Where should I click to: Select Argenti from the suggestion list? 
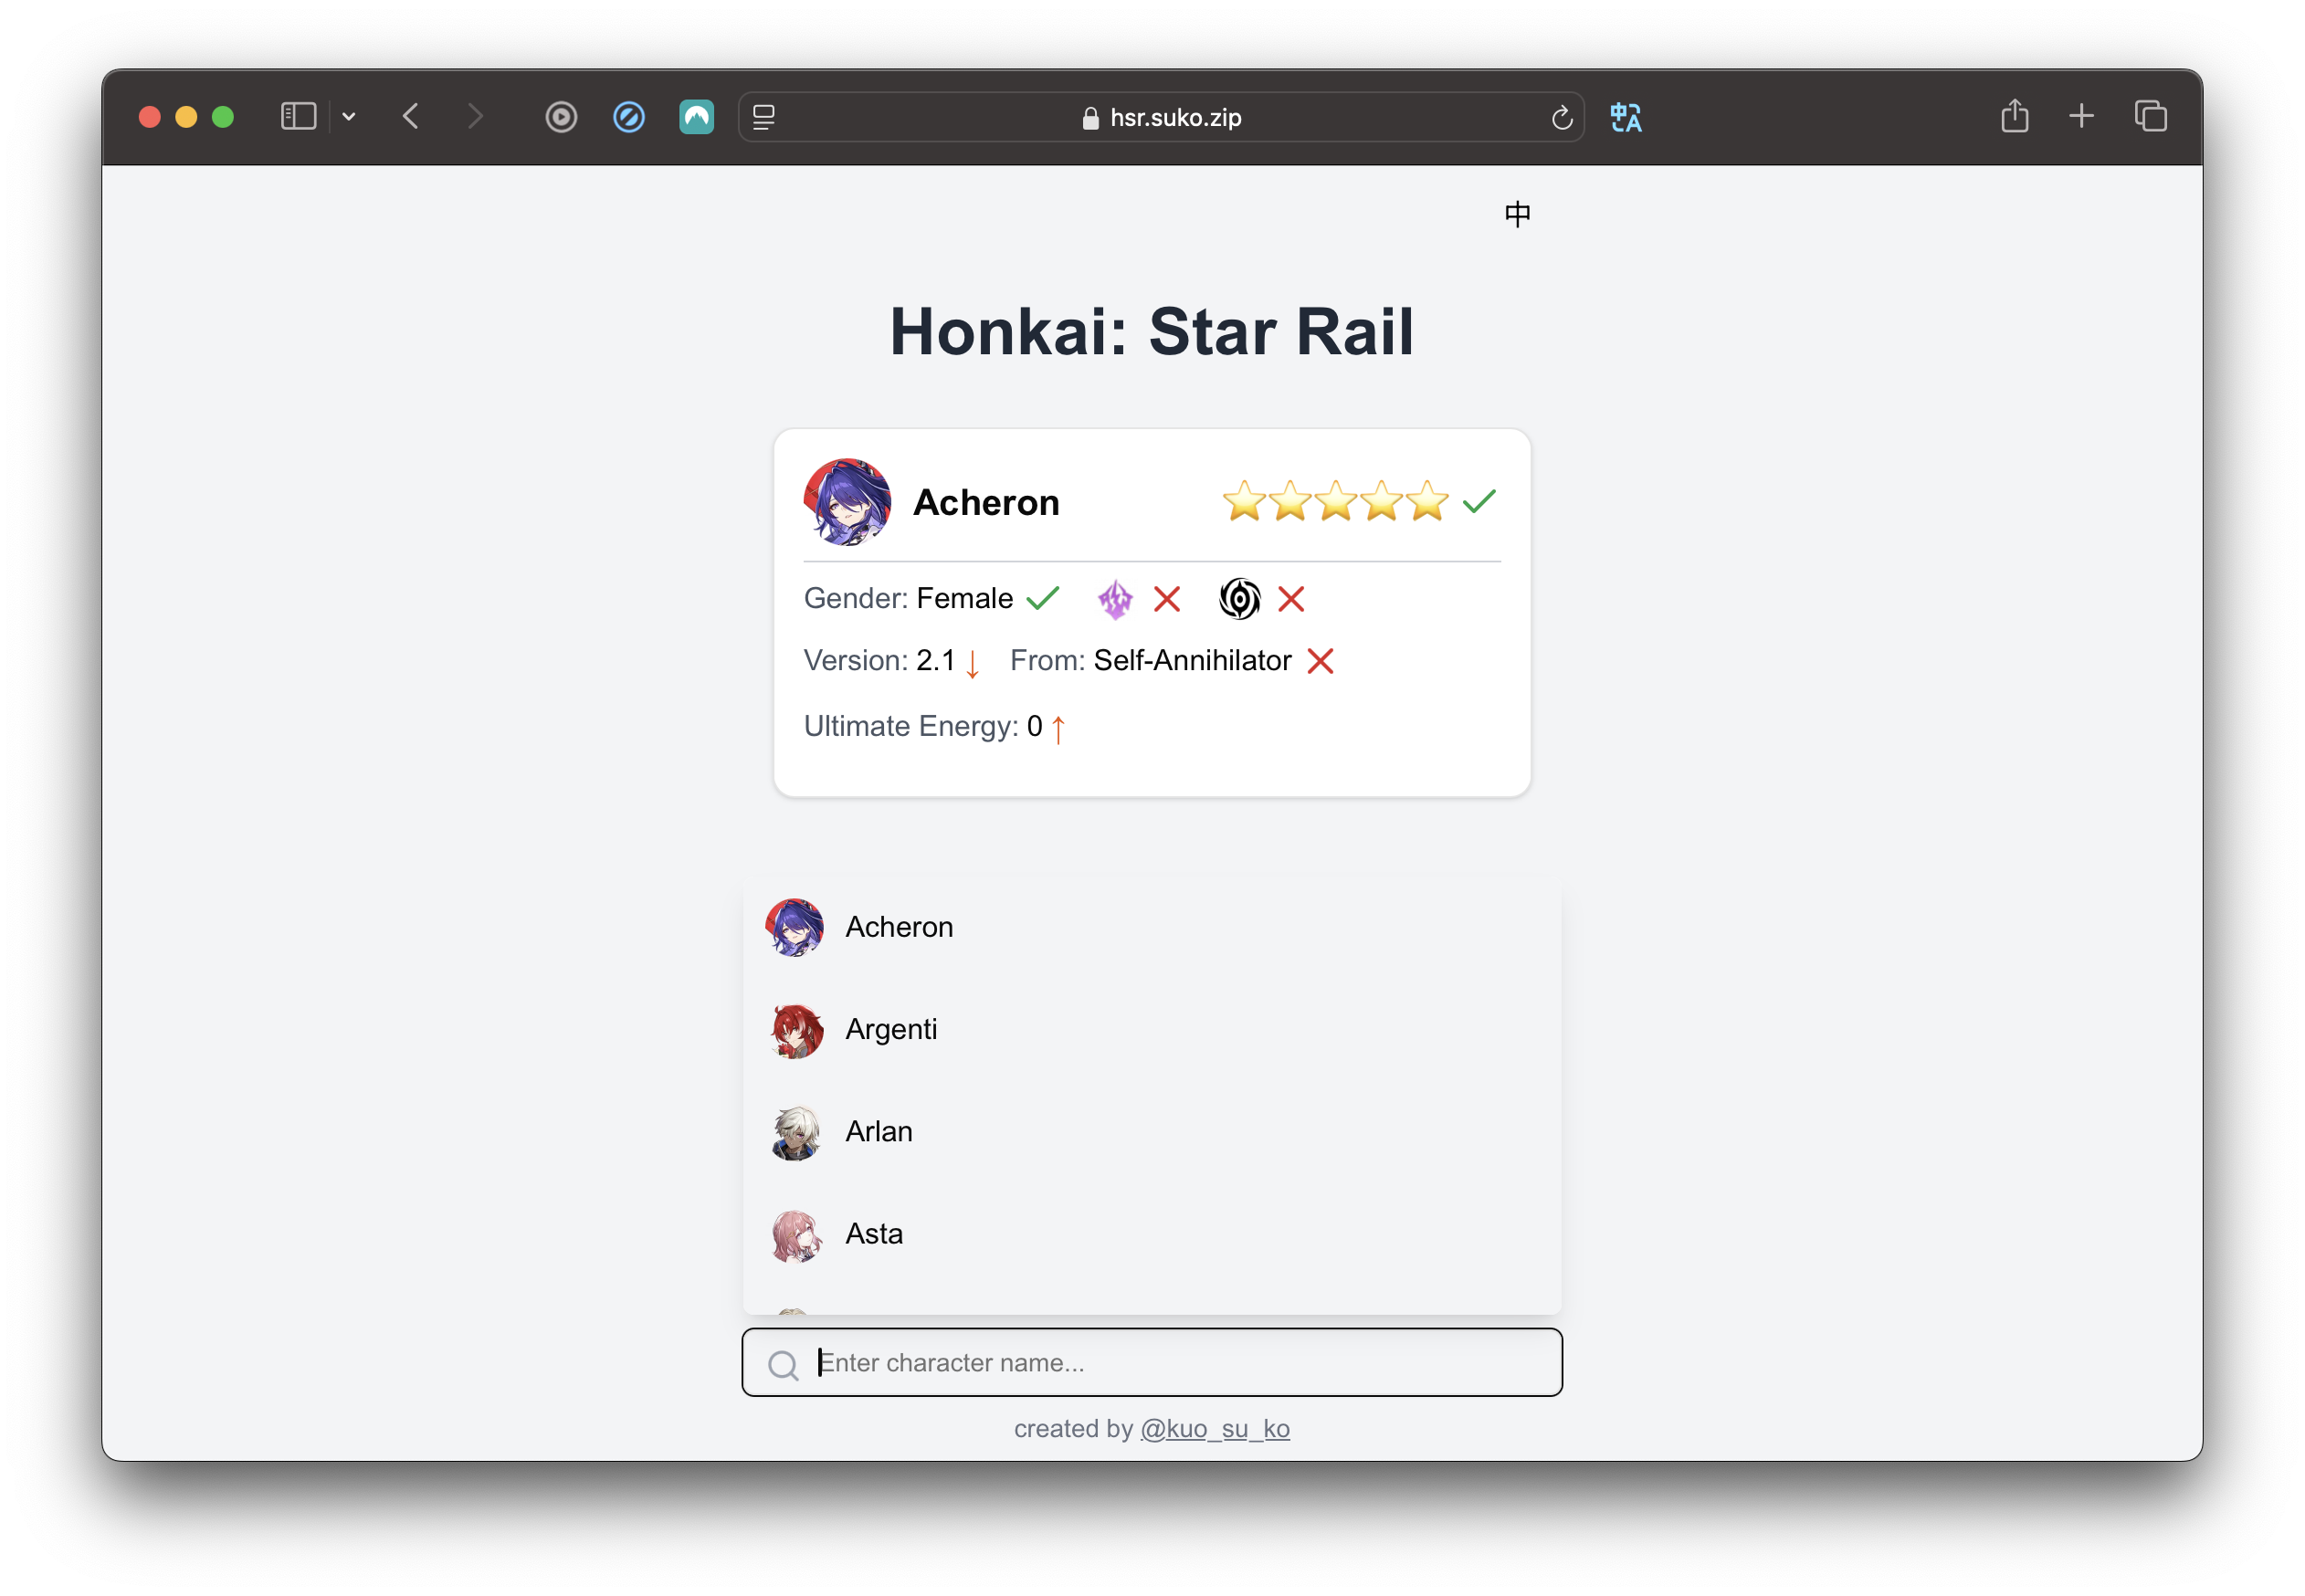[x=890, y=1029]
